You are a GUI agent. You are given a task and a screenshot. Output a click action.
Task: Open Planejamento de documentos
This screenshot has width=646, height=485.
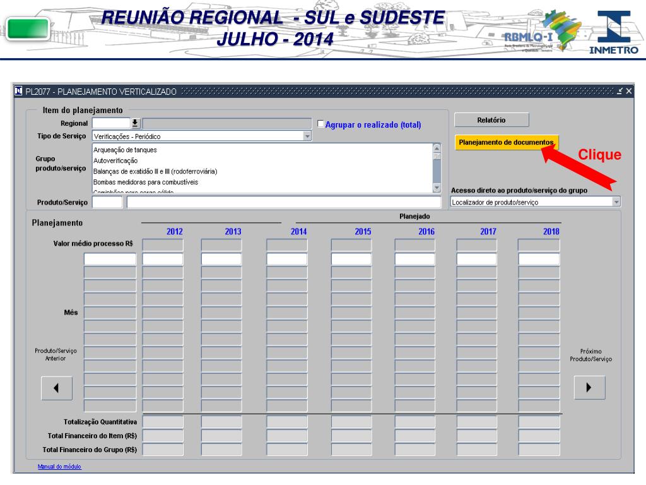(507, 142)
